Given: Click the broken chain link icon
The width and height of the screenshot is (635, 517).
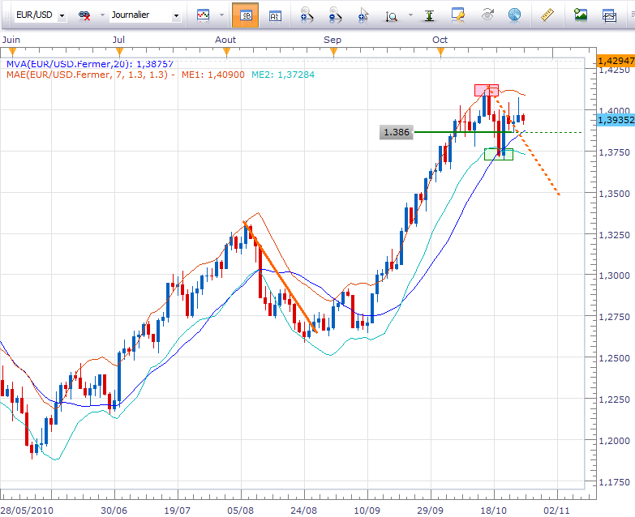Looking at the screenshot, I should 84,15.
